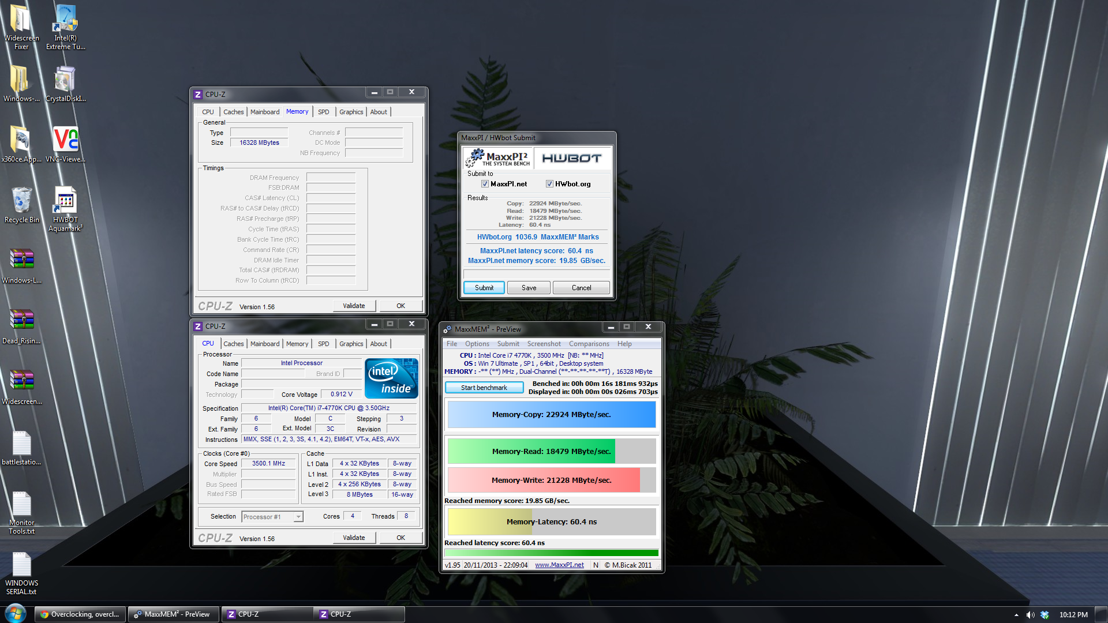Click the Core Voltage 0.912 V field
The image size is (1108, 623).
pos(342,394)
